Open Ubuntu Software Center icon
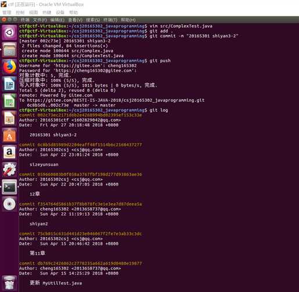Screen dimensions: 299x292 point(9,136)
